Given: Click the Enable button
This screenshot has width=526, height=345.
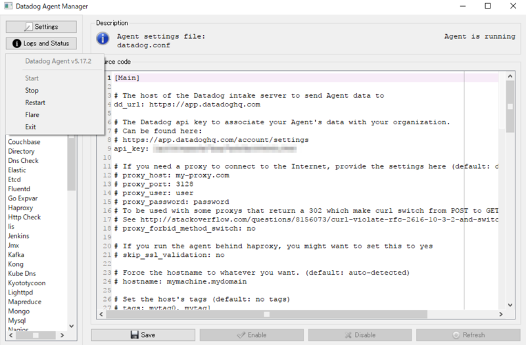Looking at the screenshot, I should [x=252, y=335].
